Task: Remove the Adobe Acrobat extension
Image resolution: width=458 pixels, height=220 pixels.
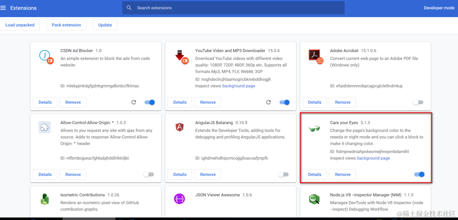Action: (x=343, y=102)
